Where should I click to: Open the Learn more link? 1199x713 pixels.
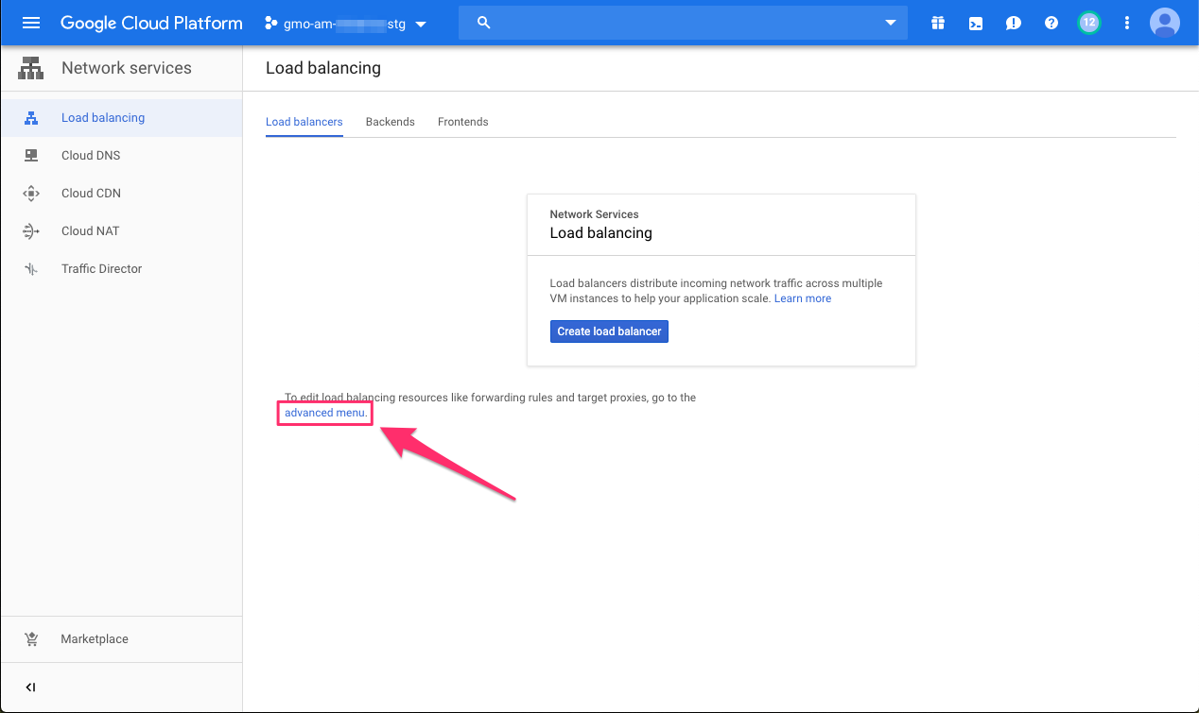[x=802, y=298]
